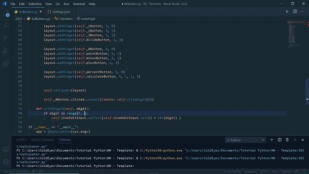Open the Terminal menu
The height and width of the screenshot is (174, 309).
(x=79, y=4)
